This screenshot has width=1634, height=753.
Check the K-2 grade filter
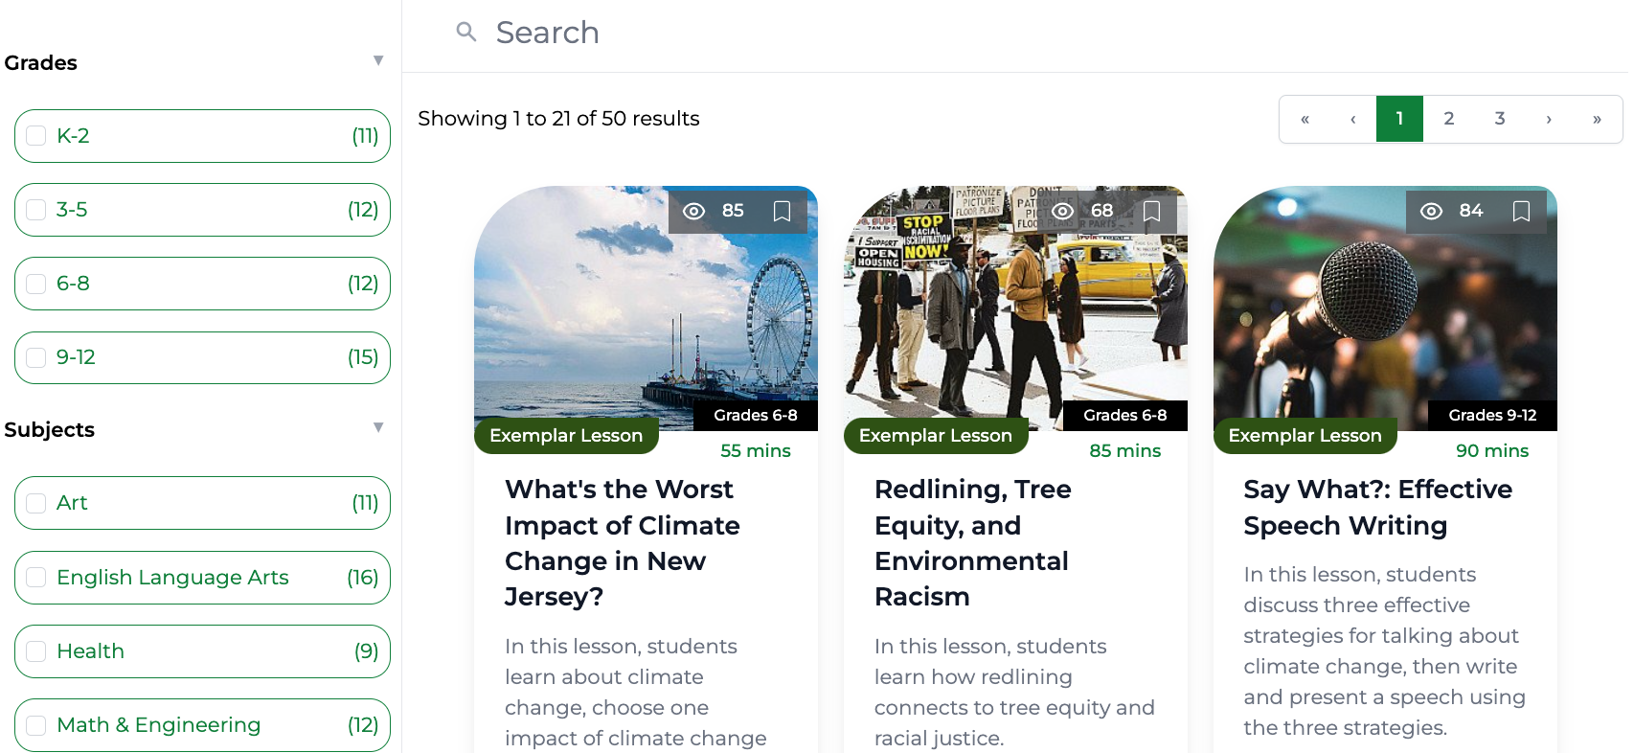[x=36, y=136]
